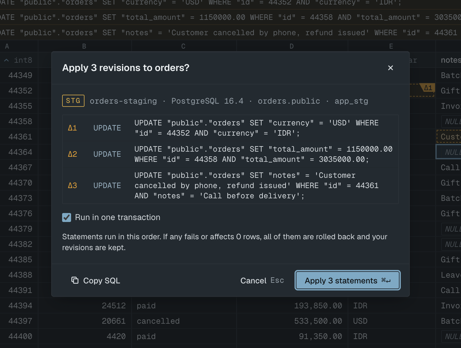
Task: Select row id 44400
Action: tap(20, 336)
